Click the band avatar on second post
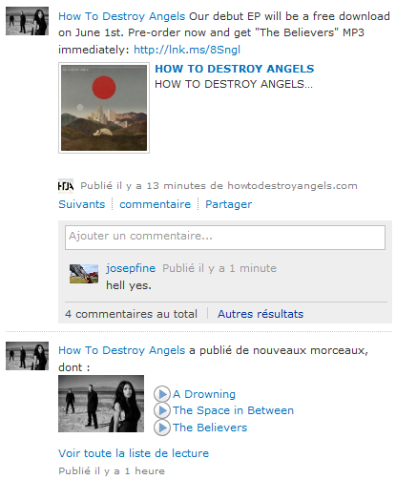 27,356
